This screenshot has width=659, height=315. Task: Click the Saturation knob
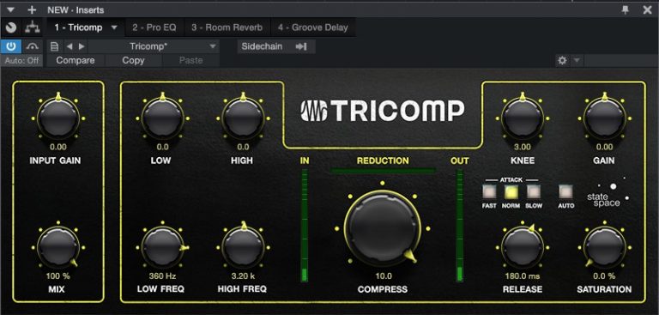(x=604, y=247)
